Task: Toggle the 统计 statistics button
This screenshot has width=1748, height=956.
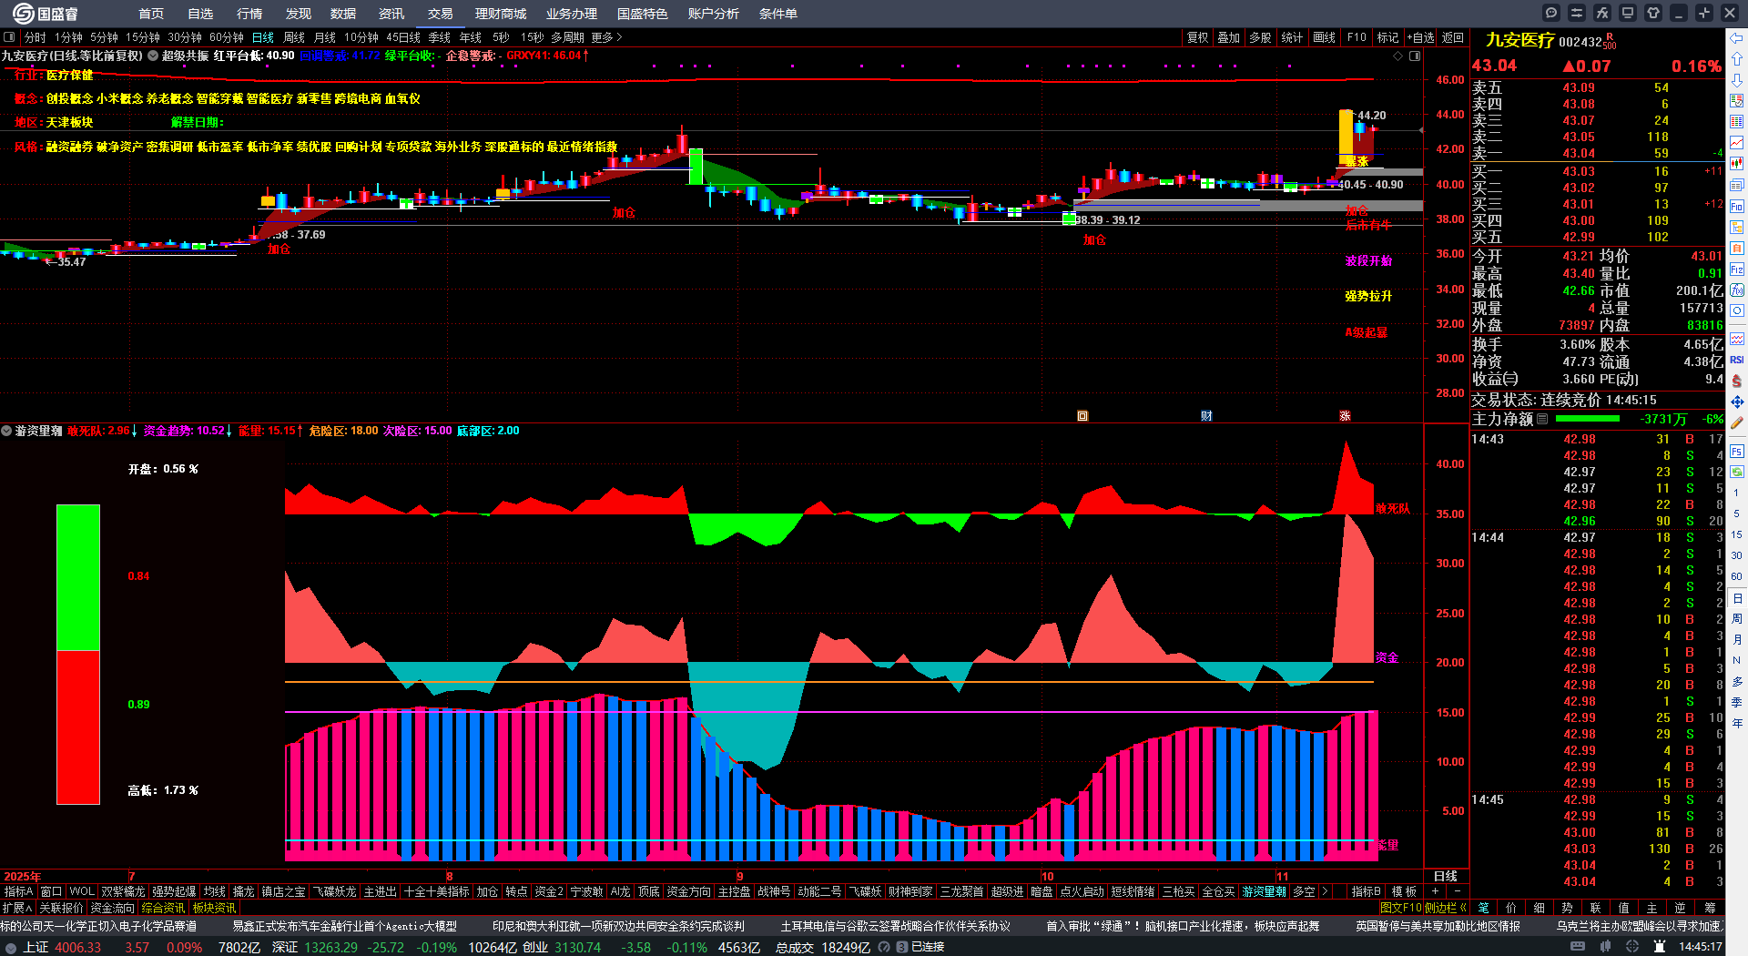Action: tap(1292, 37)
